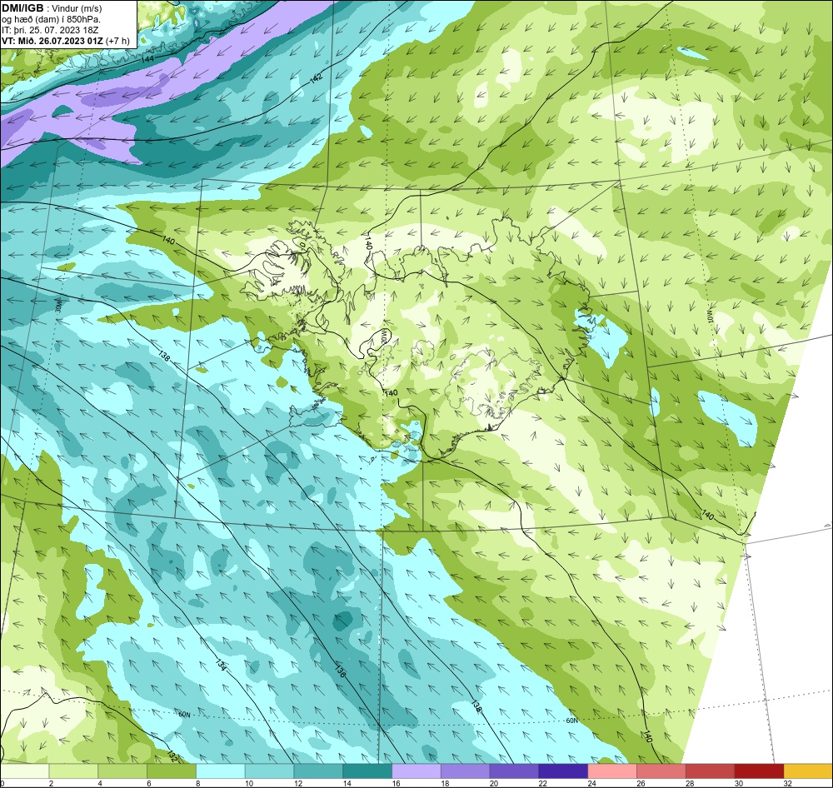This screenshot has height=788, width=833.
Task: Click the legend swatch between 26 and 28
Action: [661, 771]
